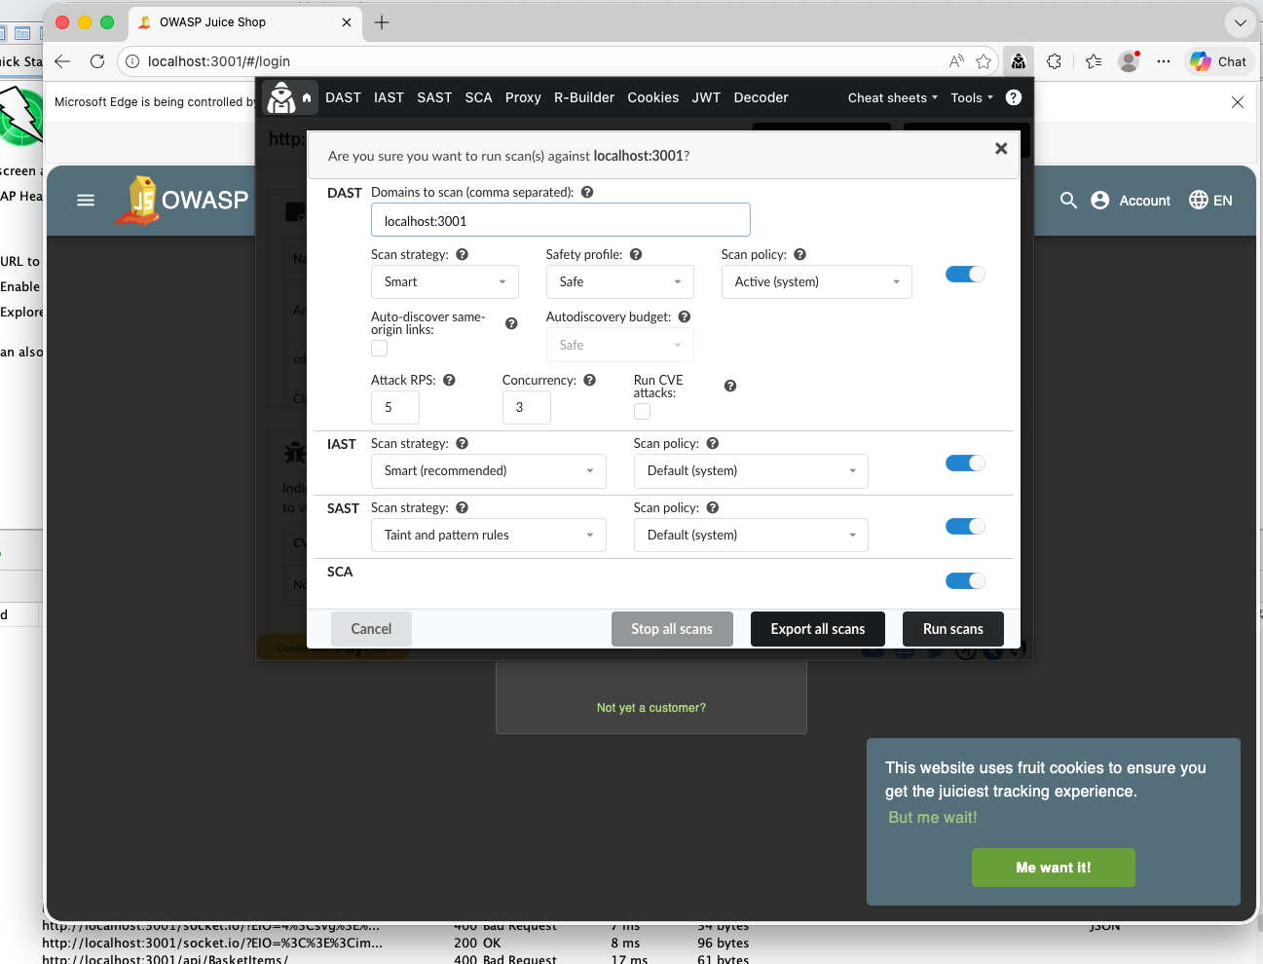Click the Run scans button

[952, 628]
